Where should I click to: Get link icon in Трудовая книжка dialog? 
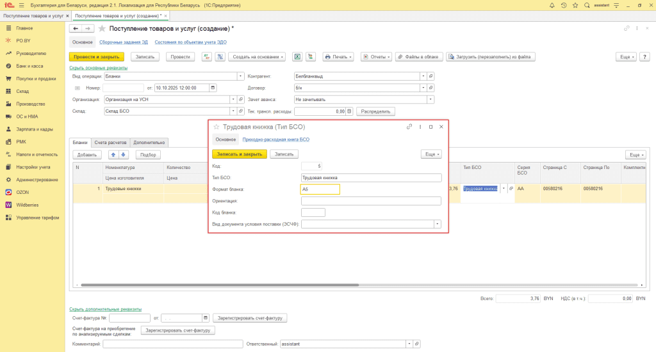[409, 127]
